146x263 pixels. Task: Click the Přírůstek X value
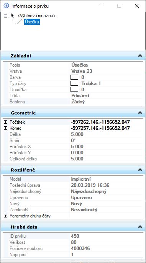(x=77, y=147)
